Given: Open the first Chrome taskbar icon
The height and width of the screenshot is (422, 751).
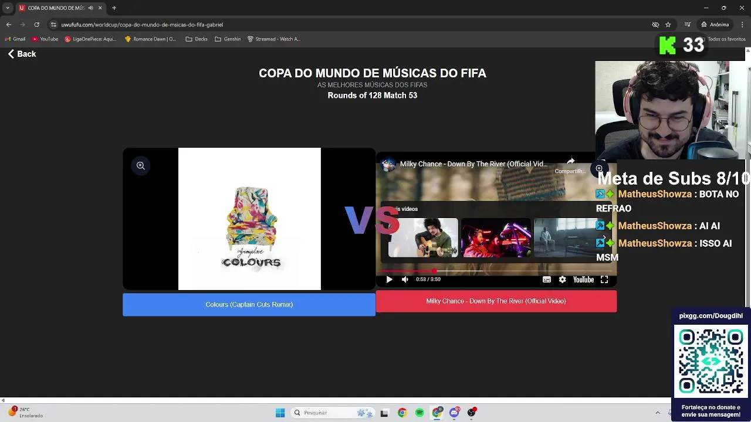Looking at the screenshot, I should pyautogui.click(x=402, y=413).
